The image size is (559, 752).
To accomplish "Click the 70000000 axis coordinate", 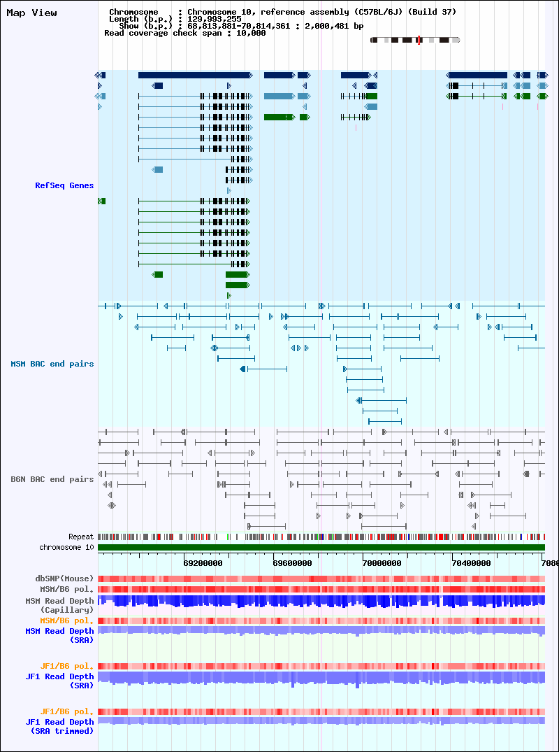I will click(x=382, y=563).
